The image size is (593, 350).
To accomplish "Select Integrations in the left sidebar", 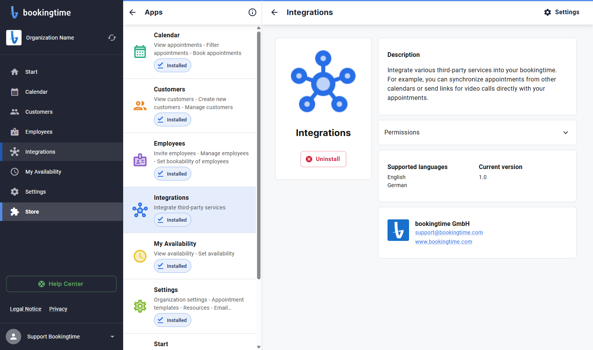I will click(x=62, y=152).
